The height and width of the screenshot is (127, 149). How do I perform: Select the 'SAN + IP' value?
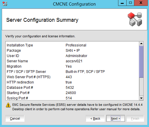[73, 51]
